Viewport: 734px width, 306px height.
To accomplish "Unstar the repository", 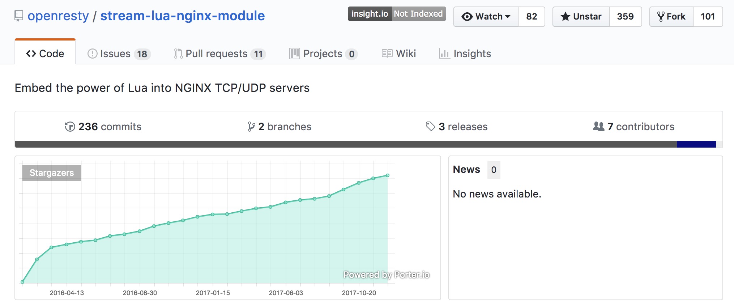I will click(581, 17).
